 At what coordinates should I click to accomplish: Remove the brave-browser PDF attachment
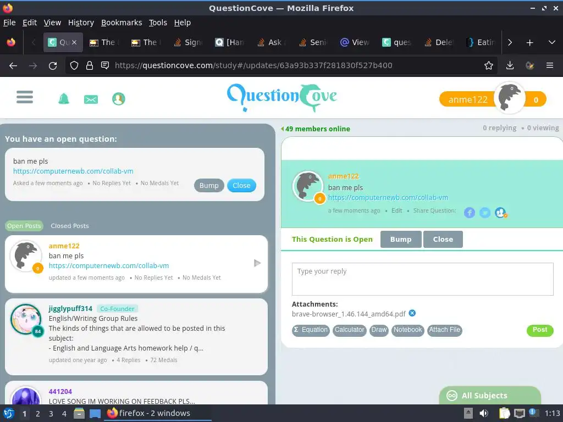pos(412,313)
